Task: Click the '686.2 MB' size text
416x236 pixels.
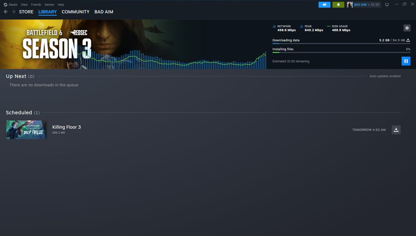Action: coord(59,133)
